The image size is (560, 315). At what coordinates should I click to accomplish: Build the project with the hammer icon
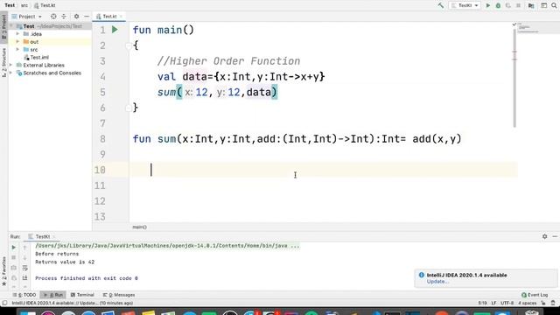click(x=441, y=5)
